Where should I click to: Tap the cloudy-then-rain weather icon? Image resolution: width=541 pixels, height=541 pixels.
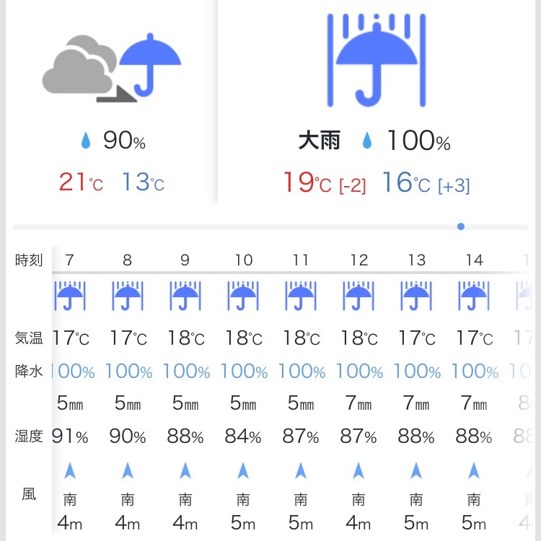point(112,69)
